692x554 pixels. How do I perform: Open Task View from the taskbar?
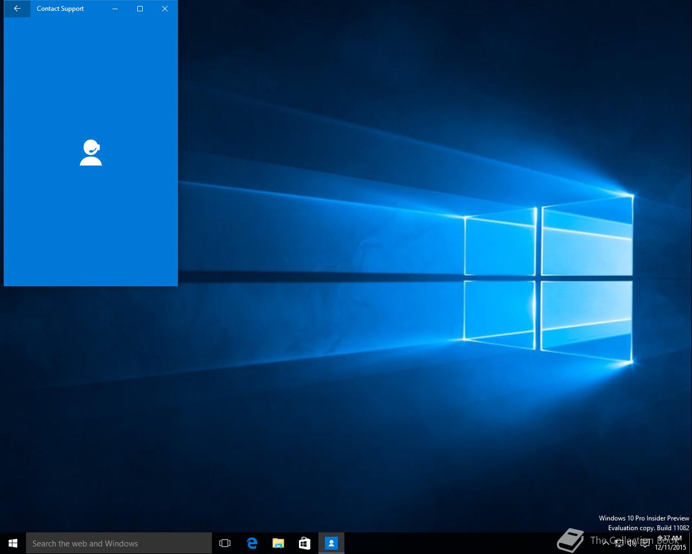click(x=225, y=543)
